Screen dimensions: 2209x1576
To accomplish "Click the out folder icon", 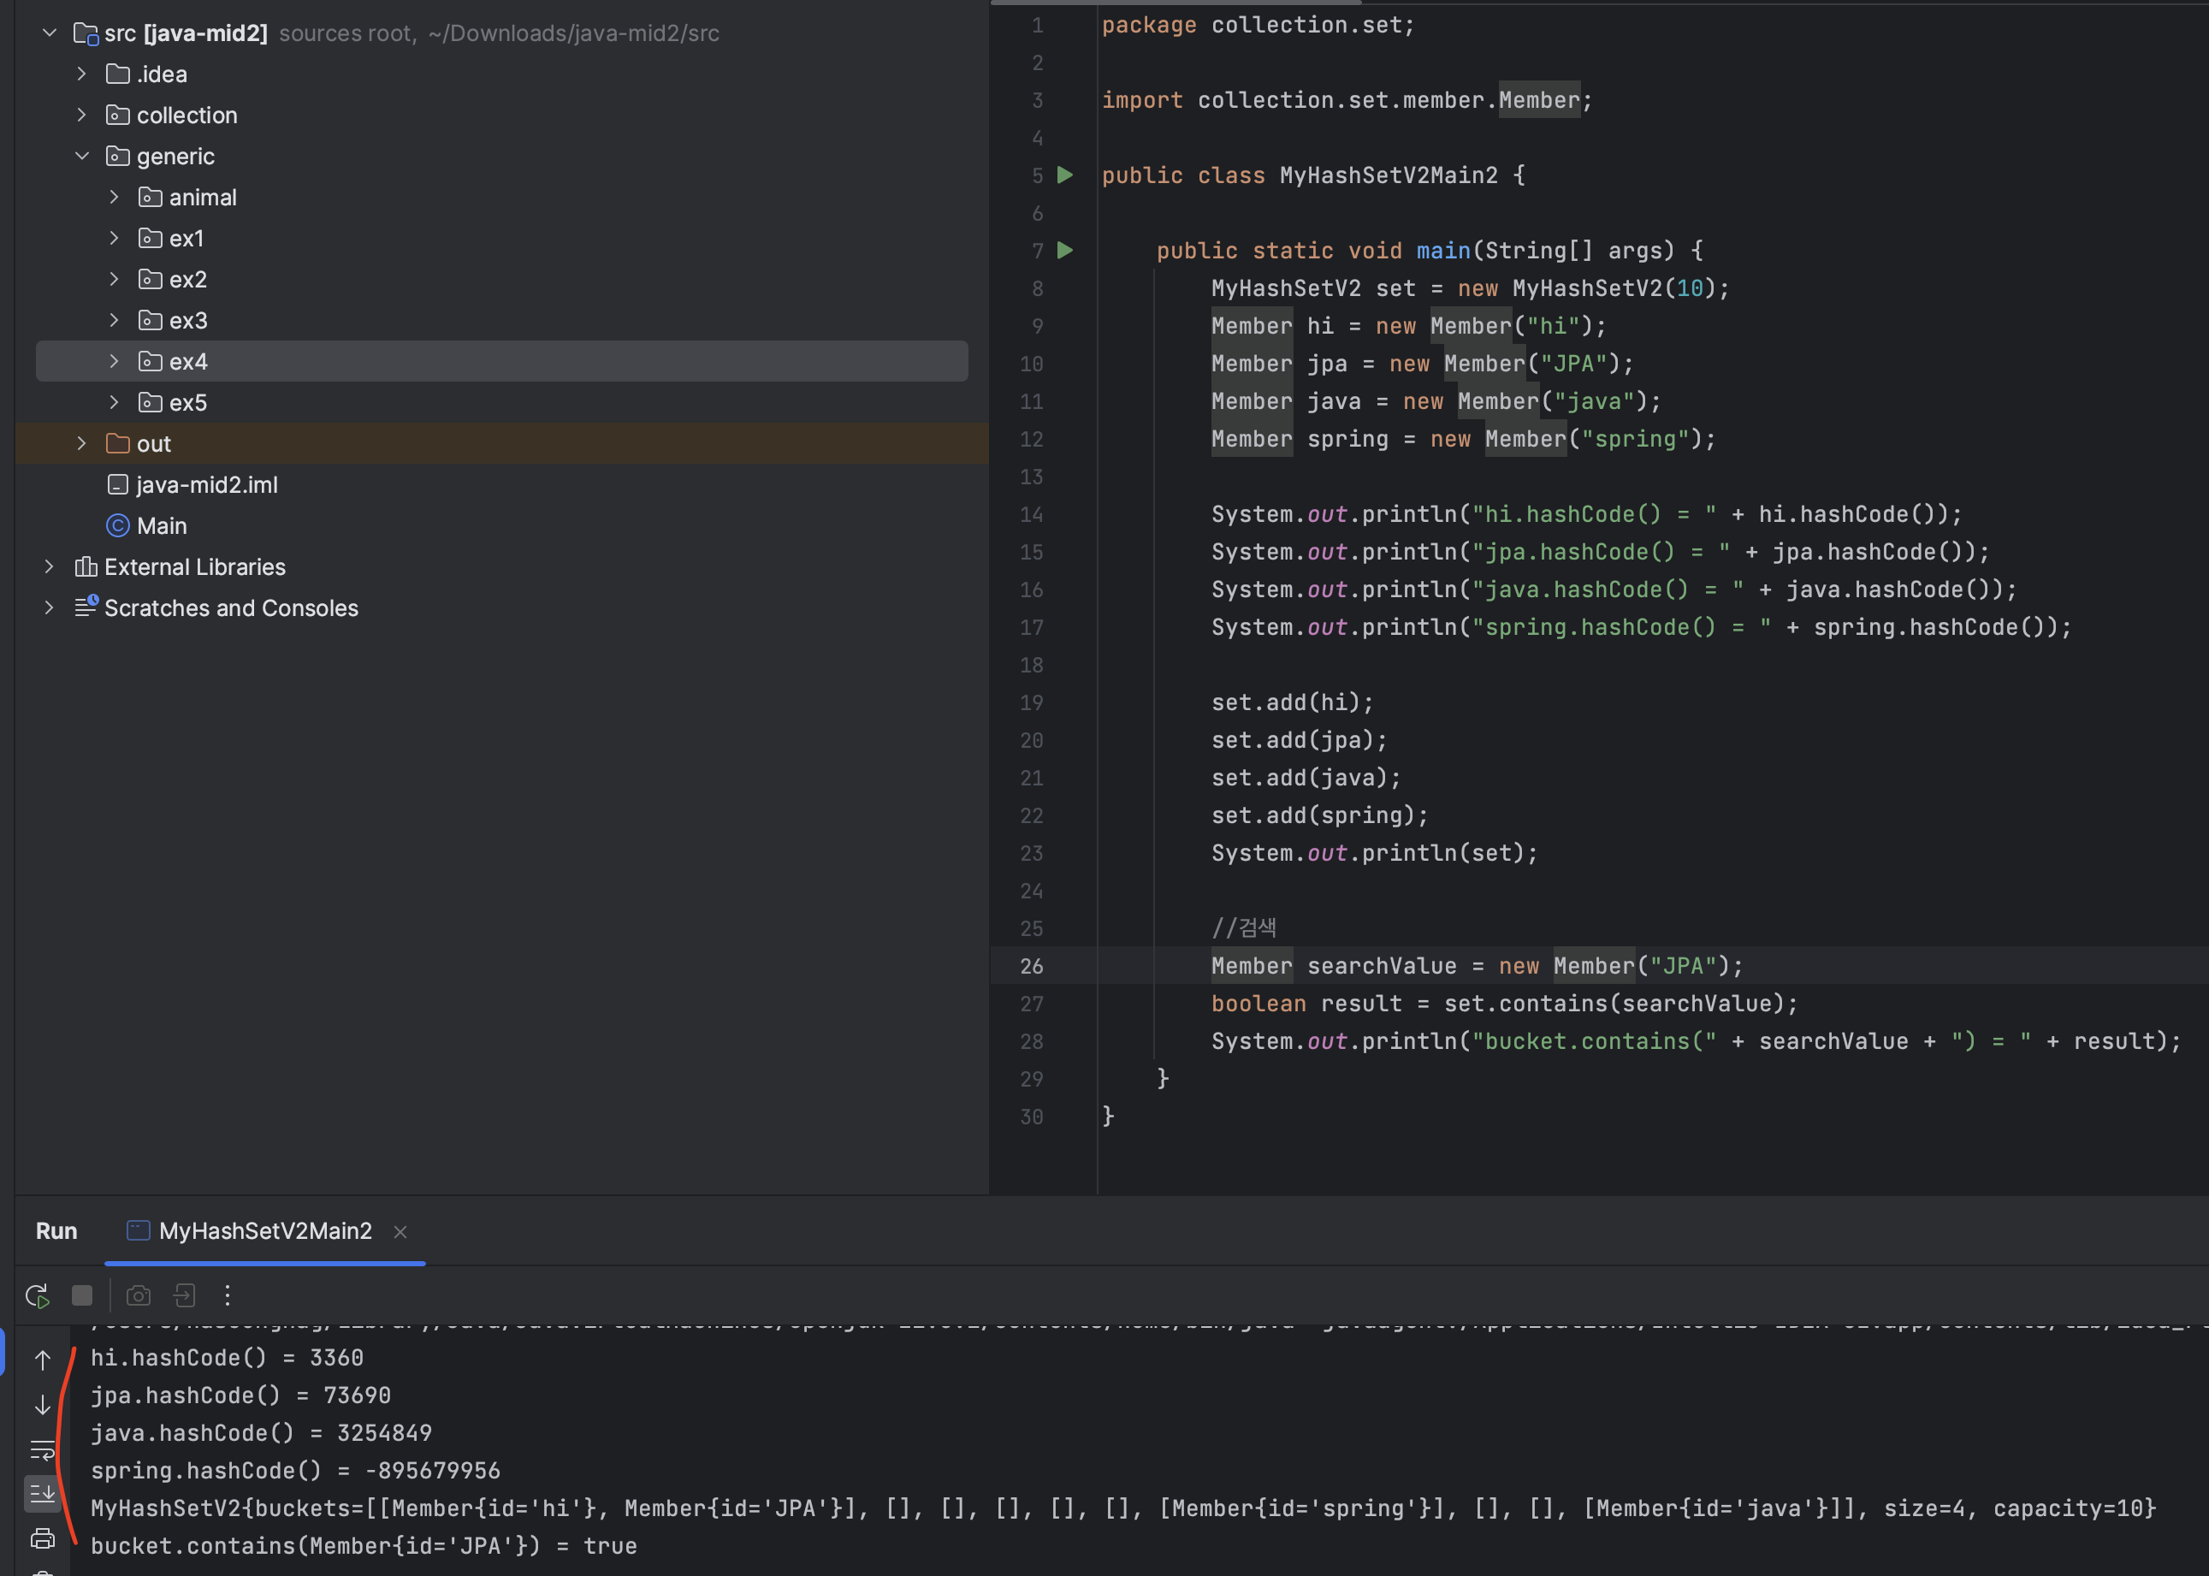I will tap(117, 443).
